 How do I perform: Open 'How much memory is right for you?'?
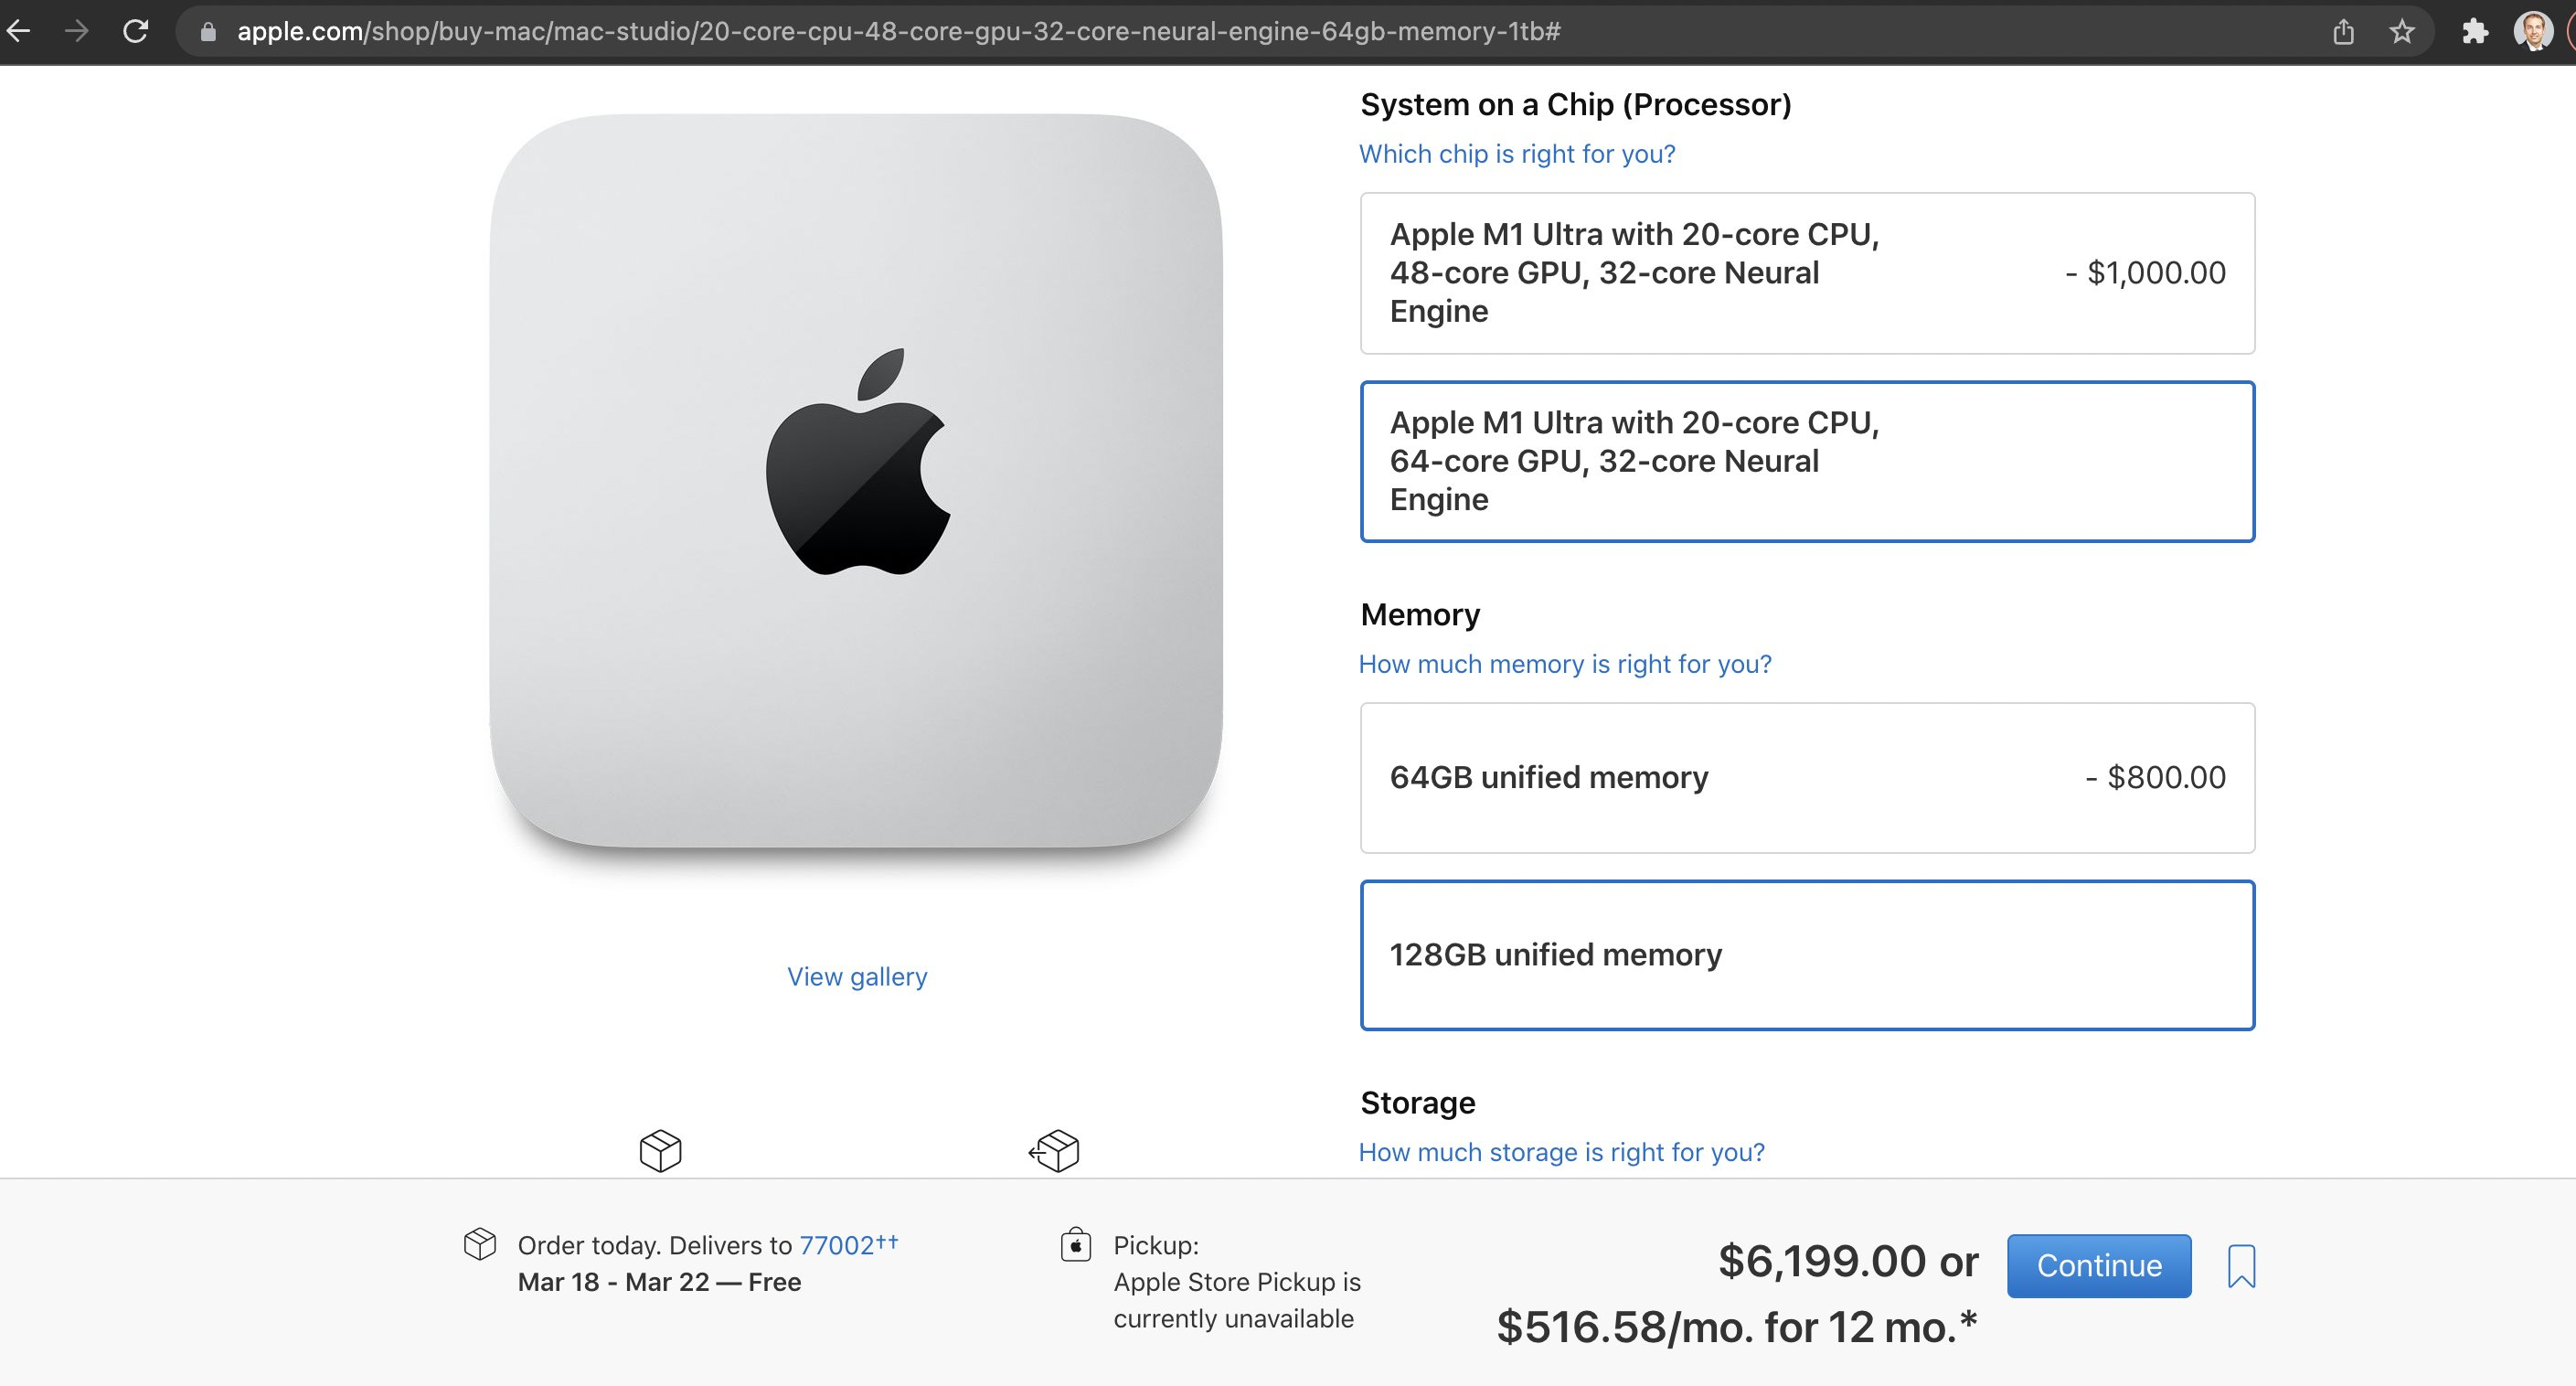pyautogui.click(x=1565, y=664)
